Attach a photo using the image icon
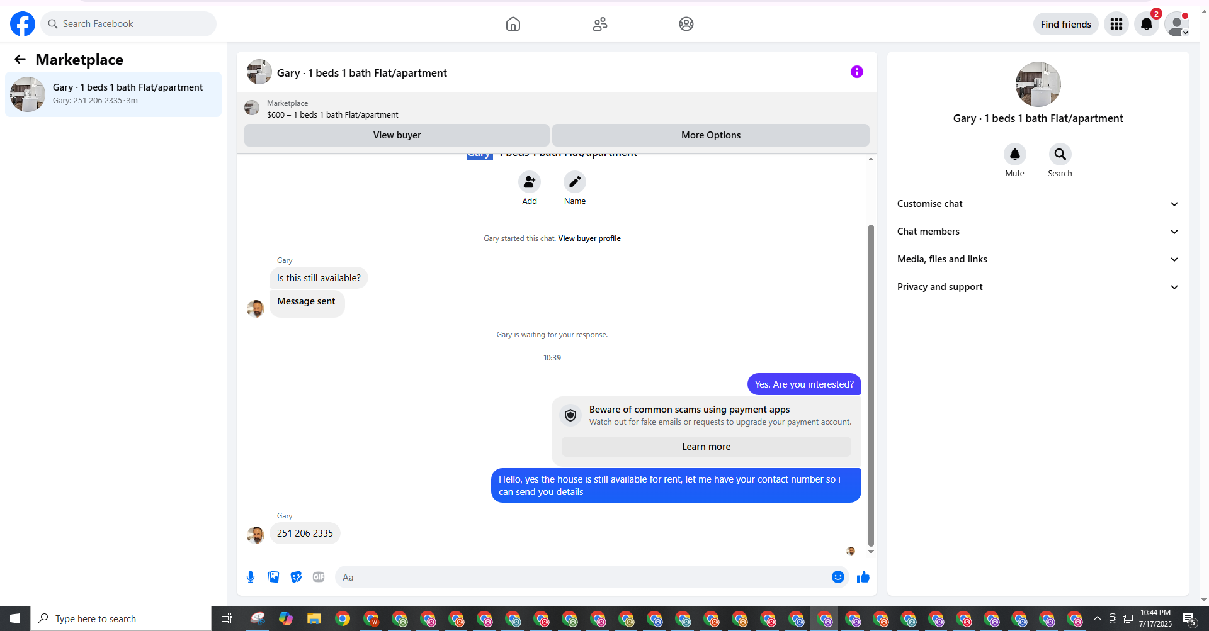 pos(273,577)
